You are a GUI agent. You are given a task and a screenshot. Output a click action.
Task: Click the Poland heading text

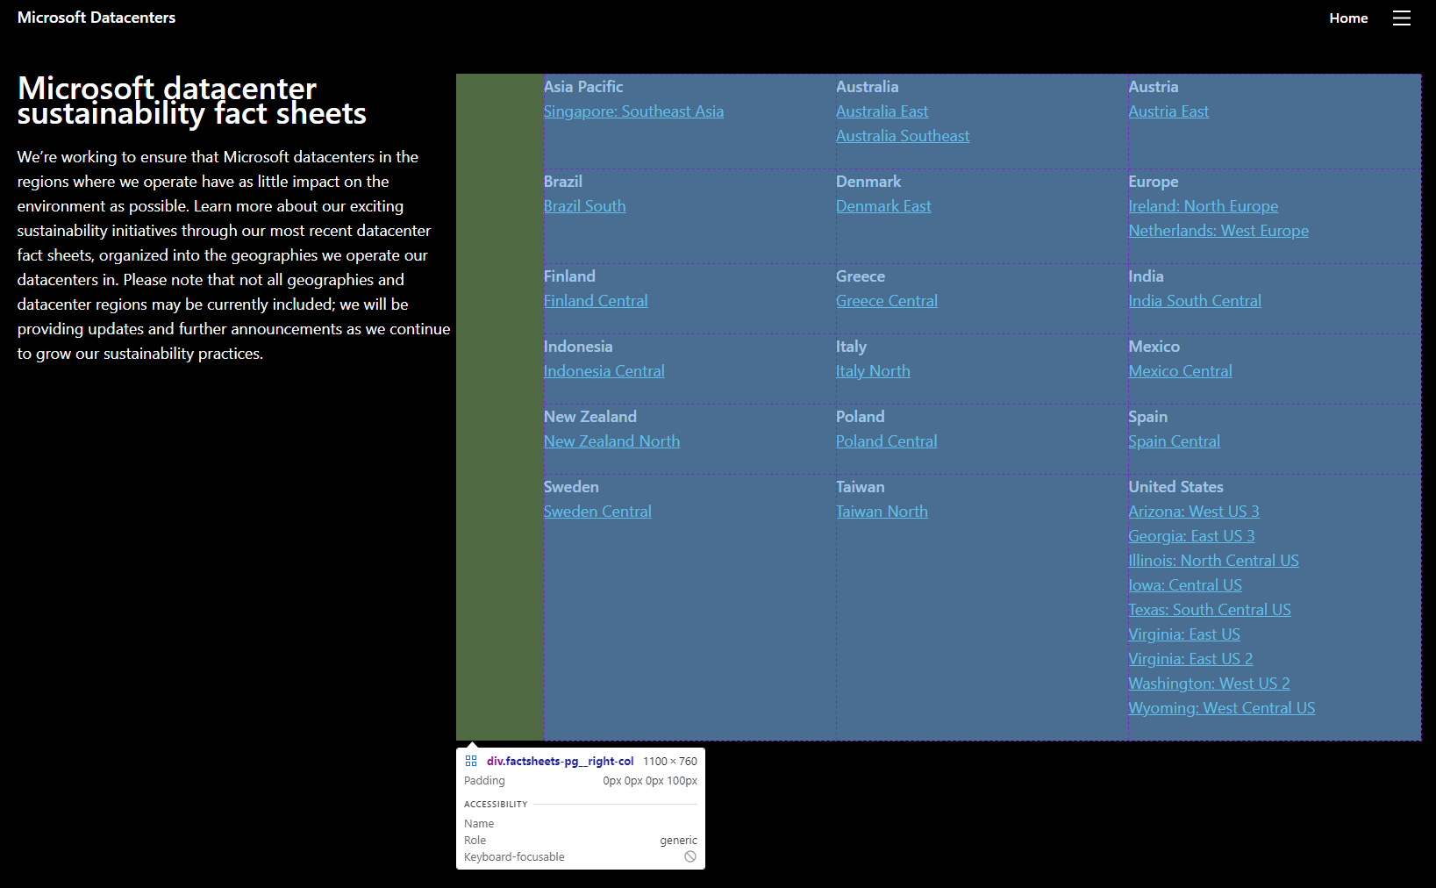861,417
